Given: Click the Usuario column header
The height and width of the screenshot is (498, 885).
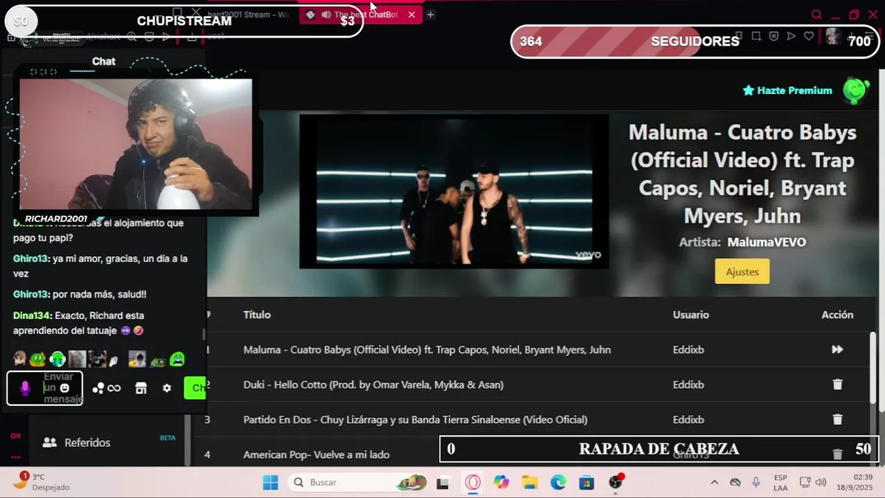Looking at the screenshot, I should coord(691,315).
